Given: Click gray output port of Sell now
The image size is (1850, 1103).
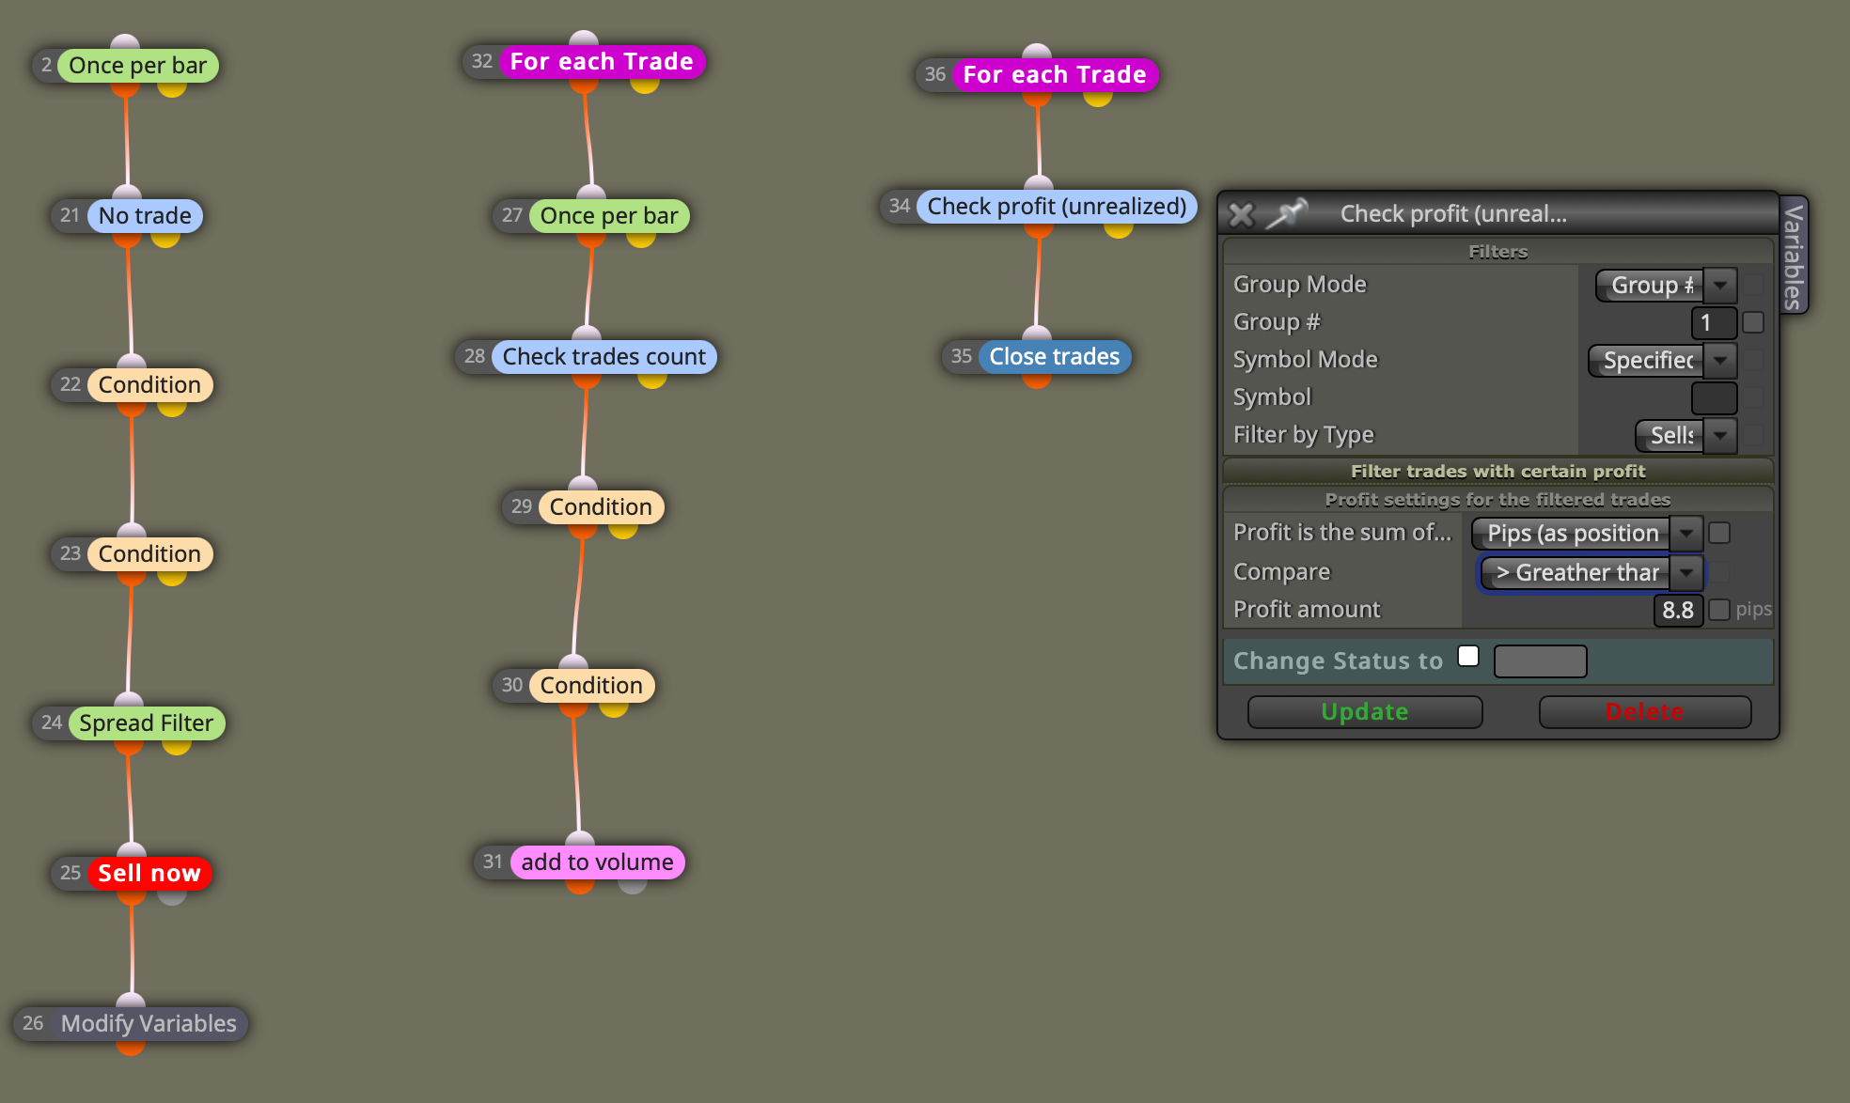Looking at the screenshot, I should click(x=172, y=896).
